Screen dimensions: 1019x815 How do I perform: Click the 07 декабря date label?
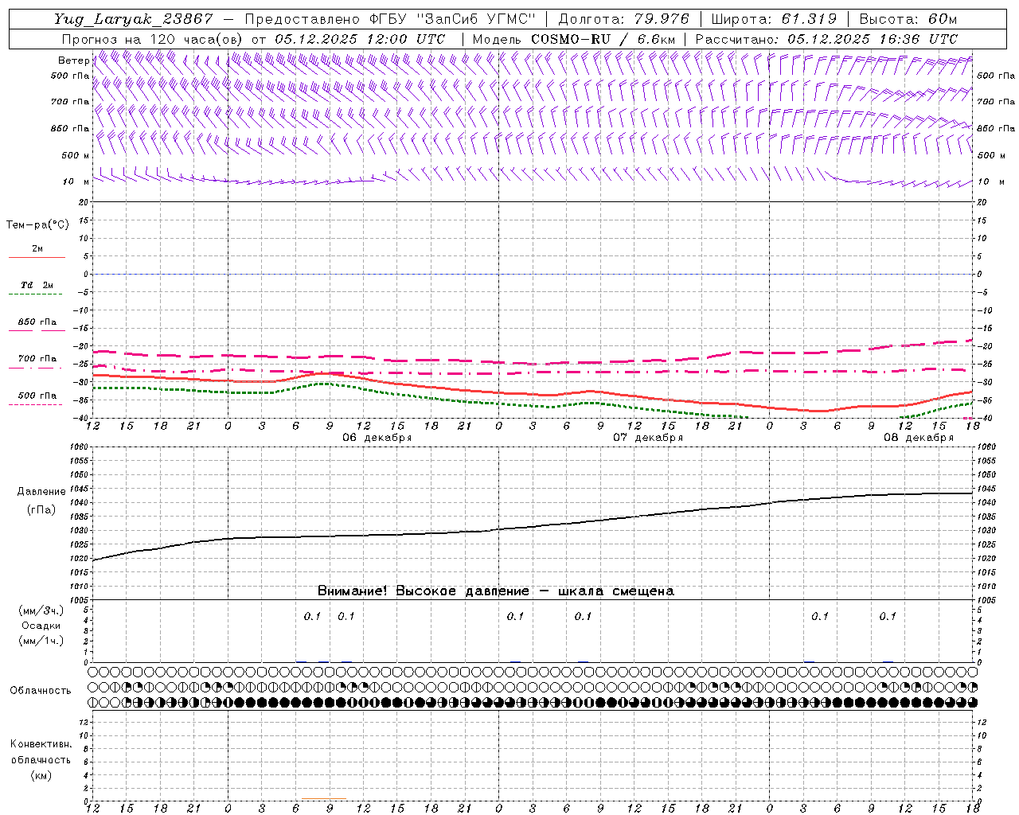648,438
